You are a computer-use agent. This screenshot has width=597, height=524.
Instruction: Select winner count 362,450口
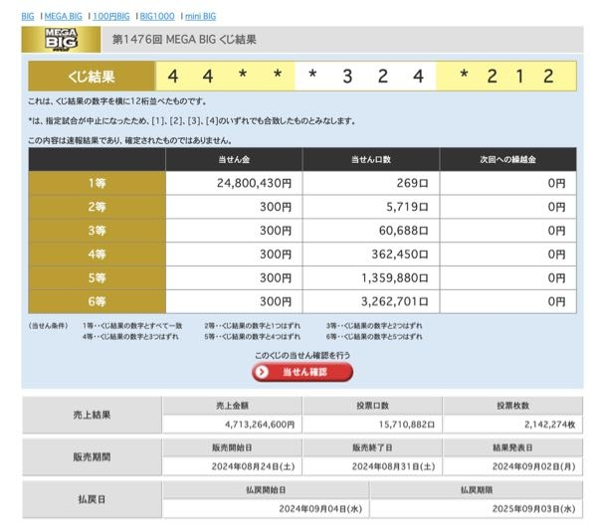(x=400, y=254)
